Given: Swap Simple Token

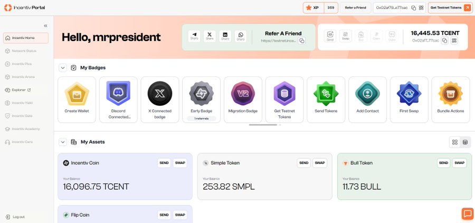Looking at the screenshot, I should 320,163.
